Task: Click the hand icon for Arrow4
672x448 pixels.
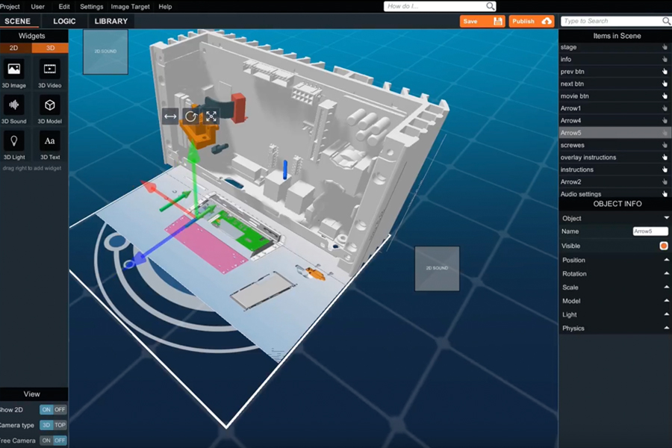Action: point(665,120)
